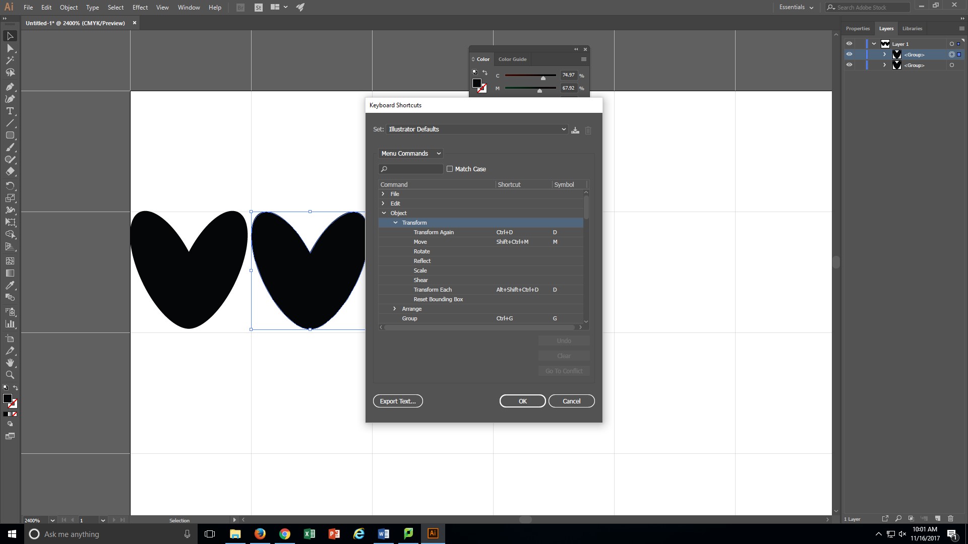Screen dimensions: 968x544
Task: Switch to the Color Guide tab
Action: 512,58
